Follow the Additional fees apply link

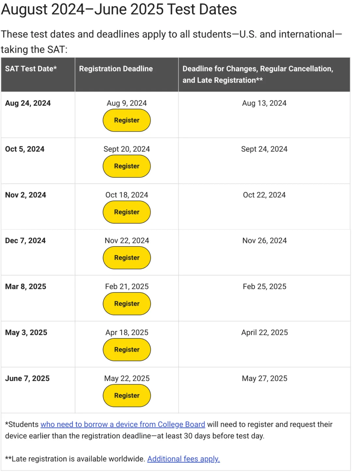[x=183, y=459]
